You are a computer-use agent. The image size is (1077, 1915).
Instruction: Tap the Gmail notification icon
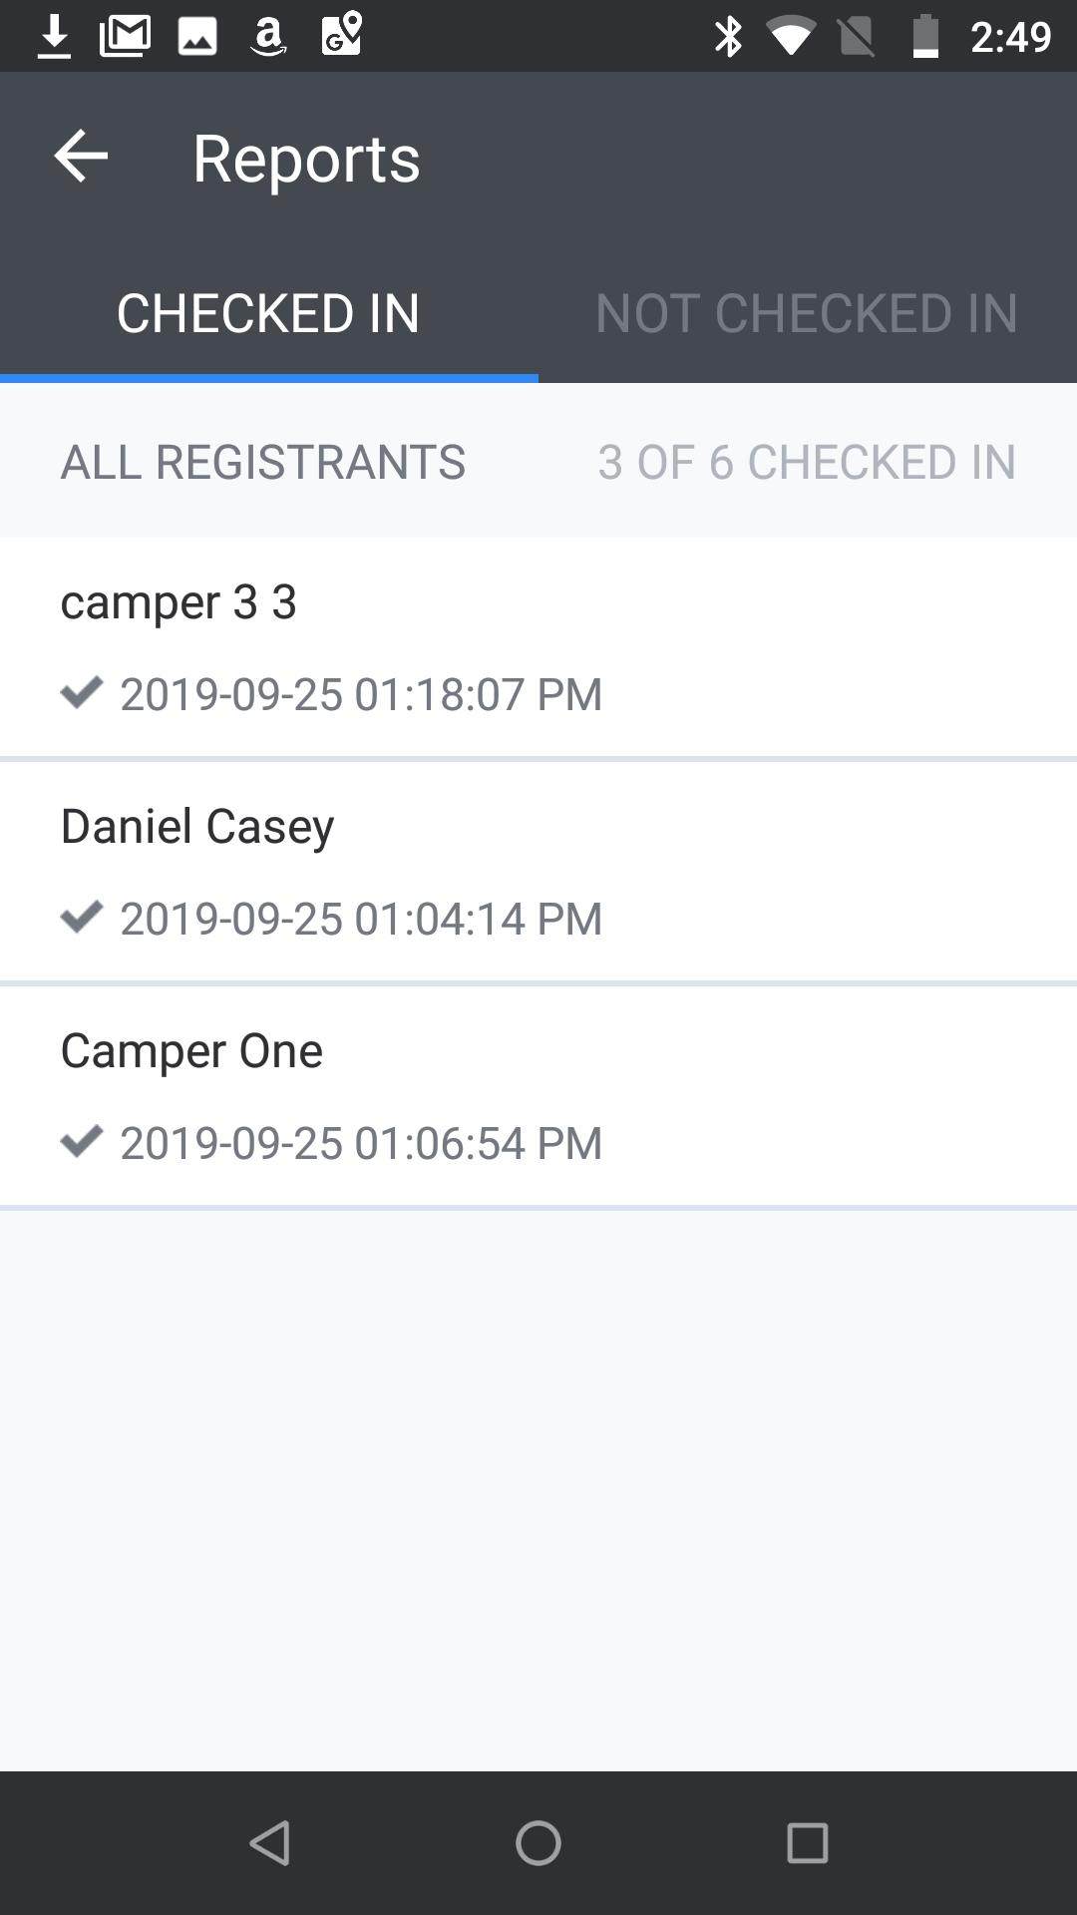[126, 37]
